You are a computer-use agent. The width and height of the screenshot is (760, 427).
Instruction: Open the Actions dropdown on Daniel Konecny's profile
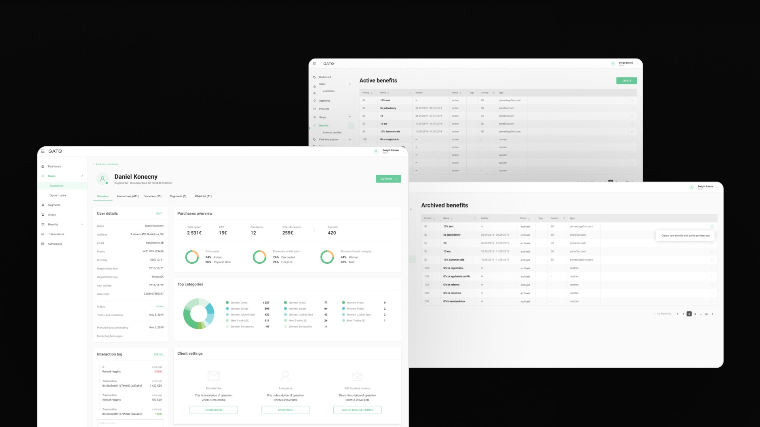click(388, 179)
